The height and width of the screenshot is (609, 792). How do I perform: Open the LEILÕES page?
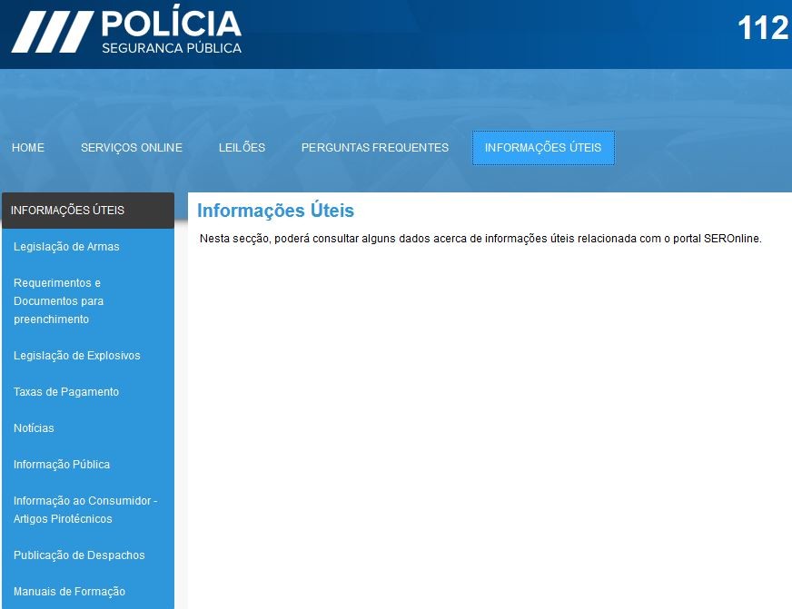coord(242,148)
